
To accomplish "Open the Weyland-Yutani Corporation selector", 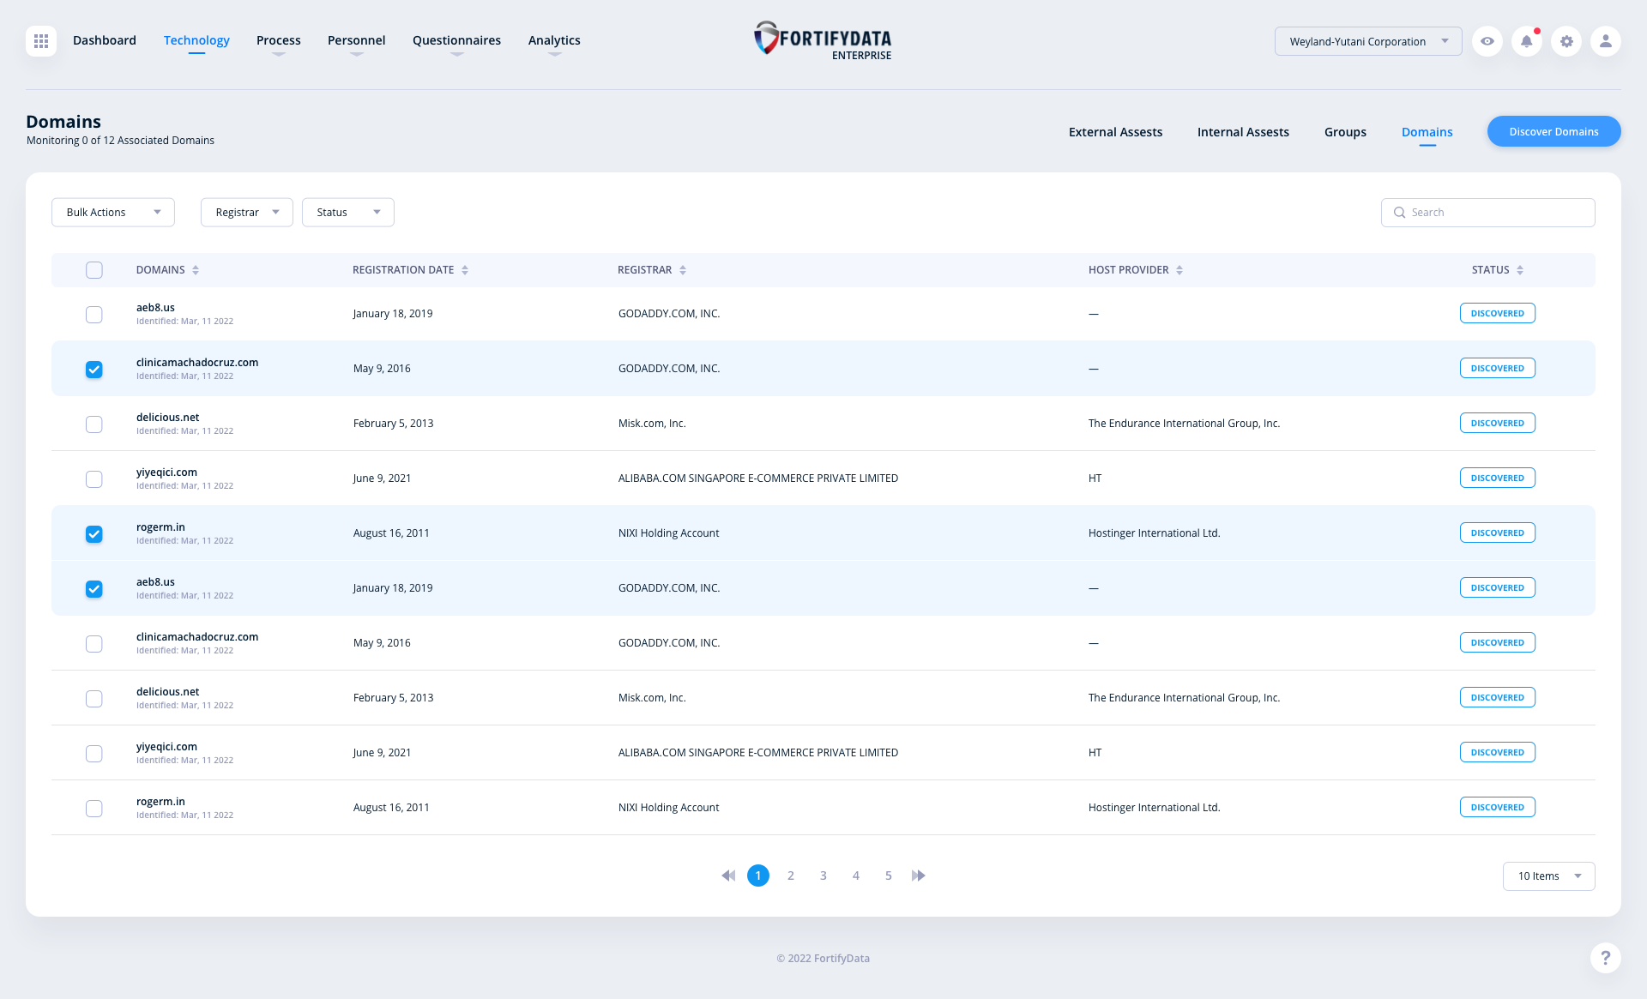I will tap(1368, 41).
